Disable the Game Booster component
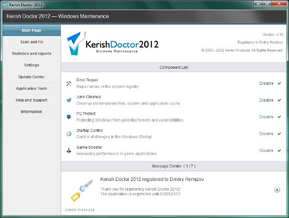This screenshot has width=289, height=218. pyautogui.click(x=266, y=151)
